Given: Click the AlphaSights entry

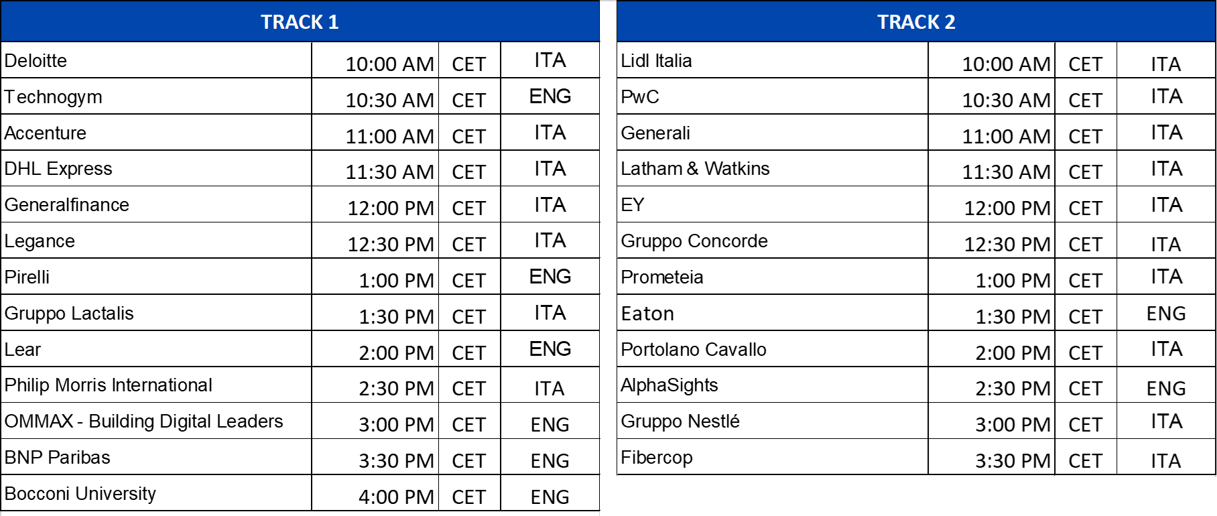Looking at the screenshot, I should (669, 385).
